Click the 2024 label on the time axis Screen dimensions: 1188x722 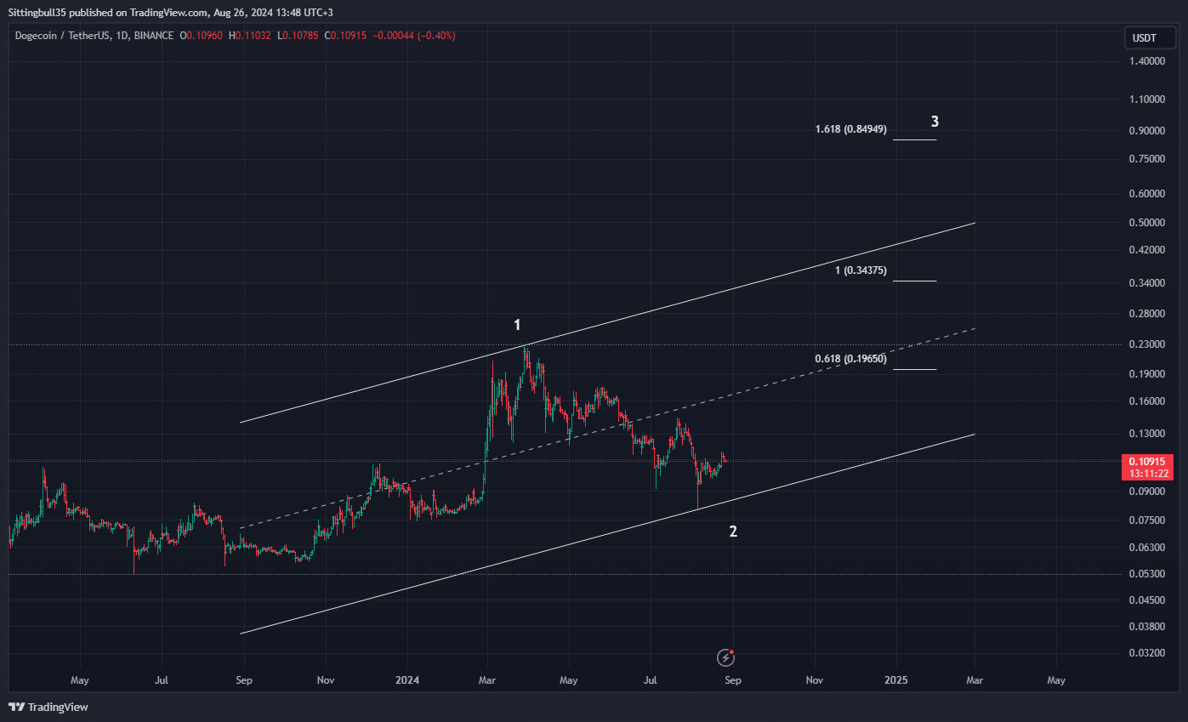coord(407,680)
